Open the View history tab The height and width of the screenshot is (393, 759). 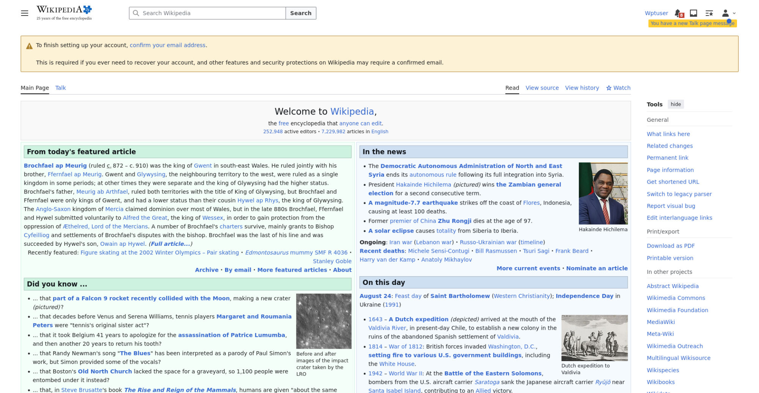(582, 88)
